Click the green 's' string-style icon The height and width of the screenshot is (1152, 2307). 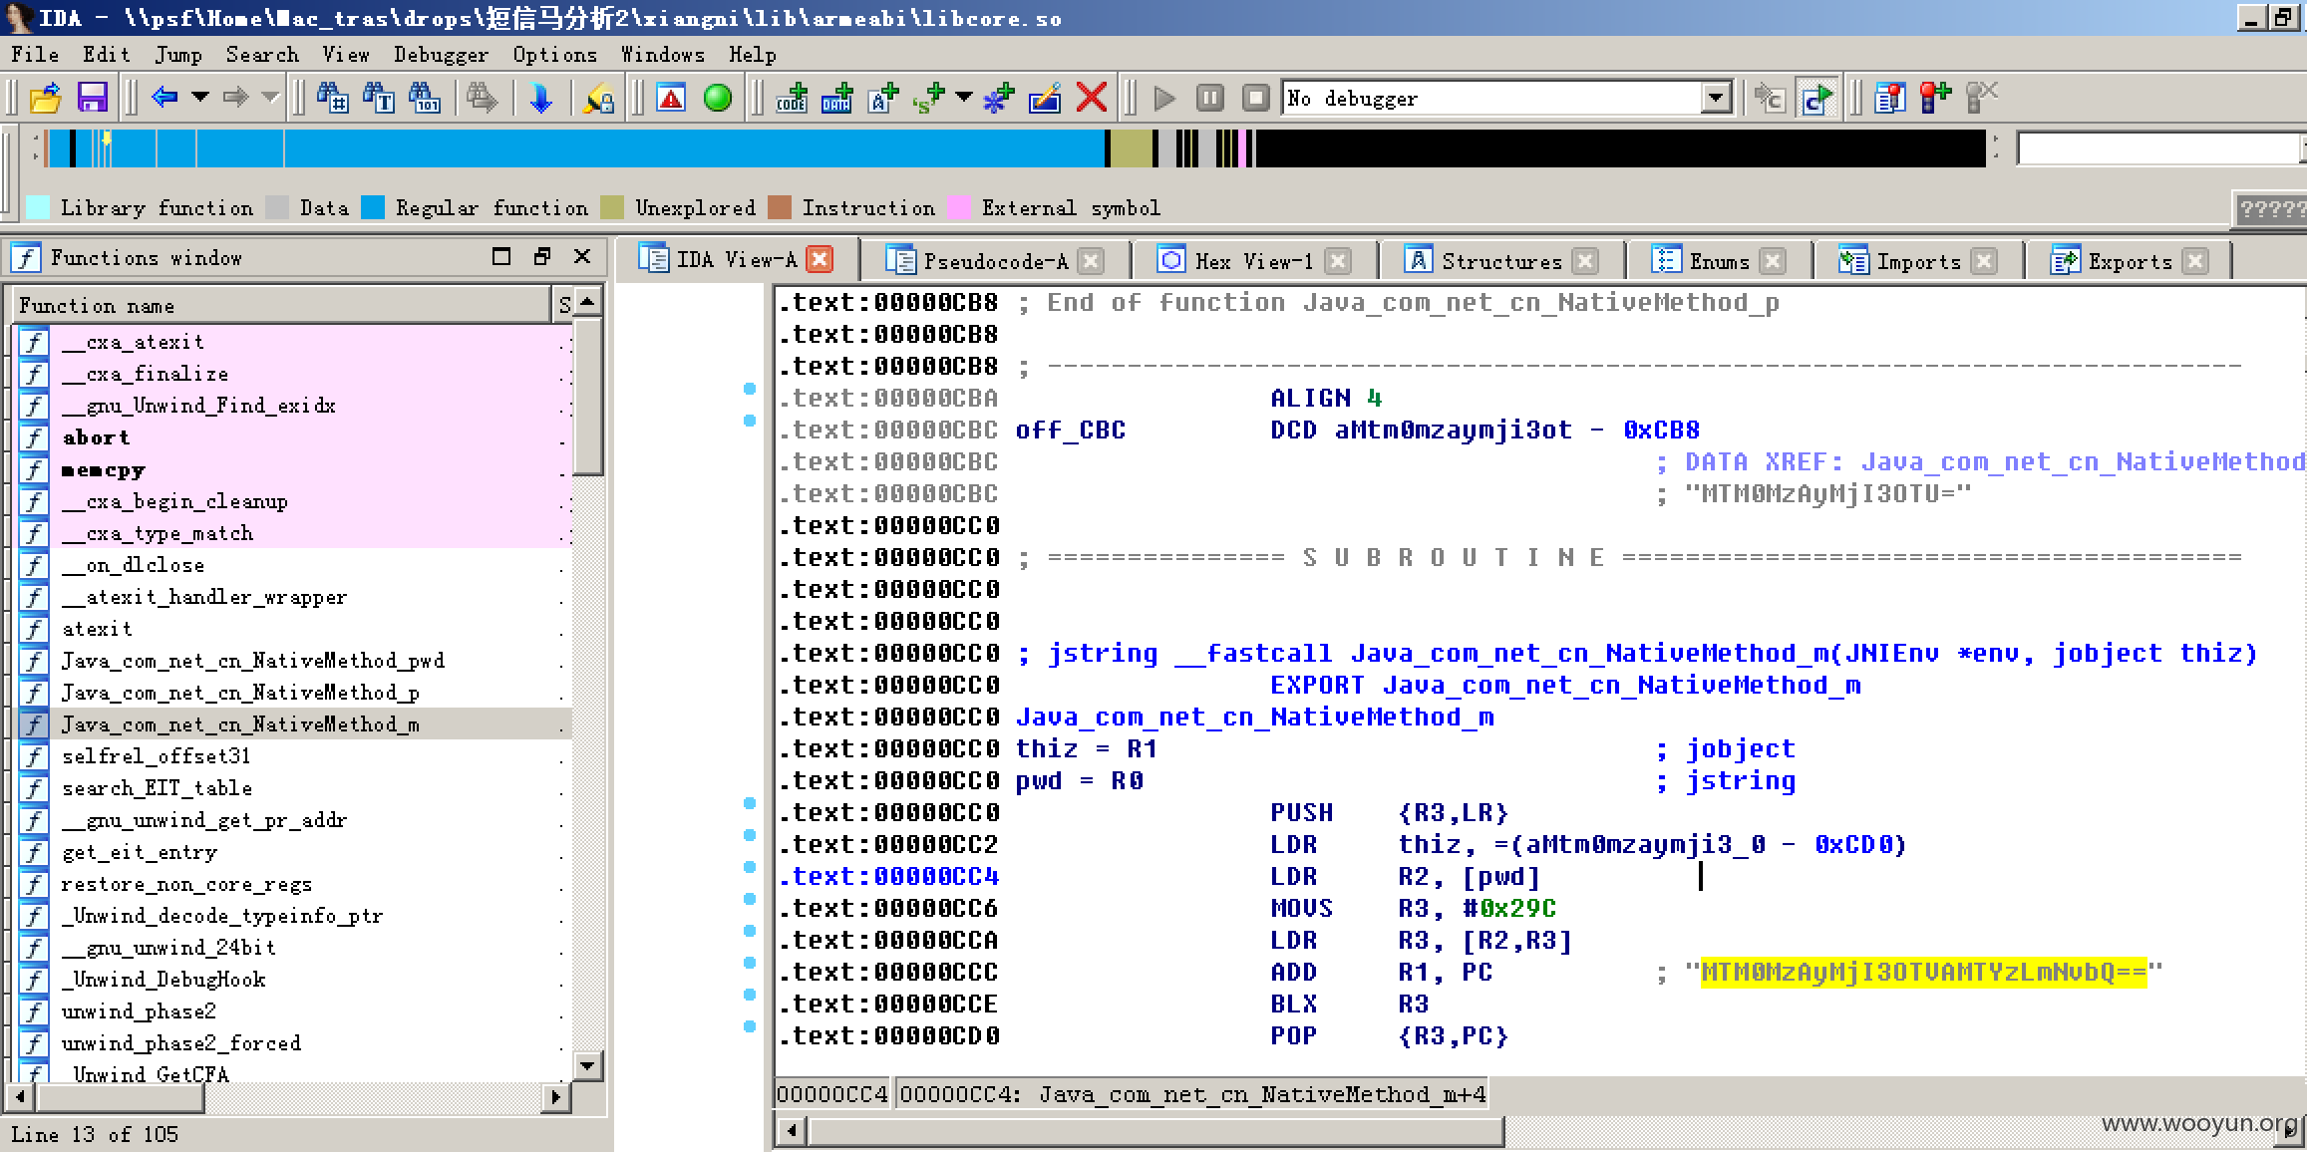pos(929,98)
